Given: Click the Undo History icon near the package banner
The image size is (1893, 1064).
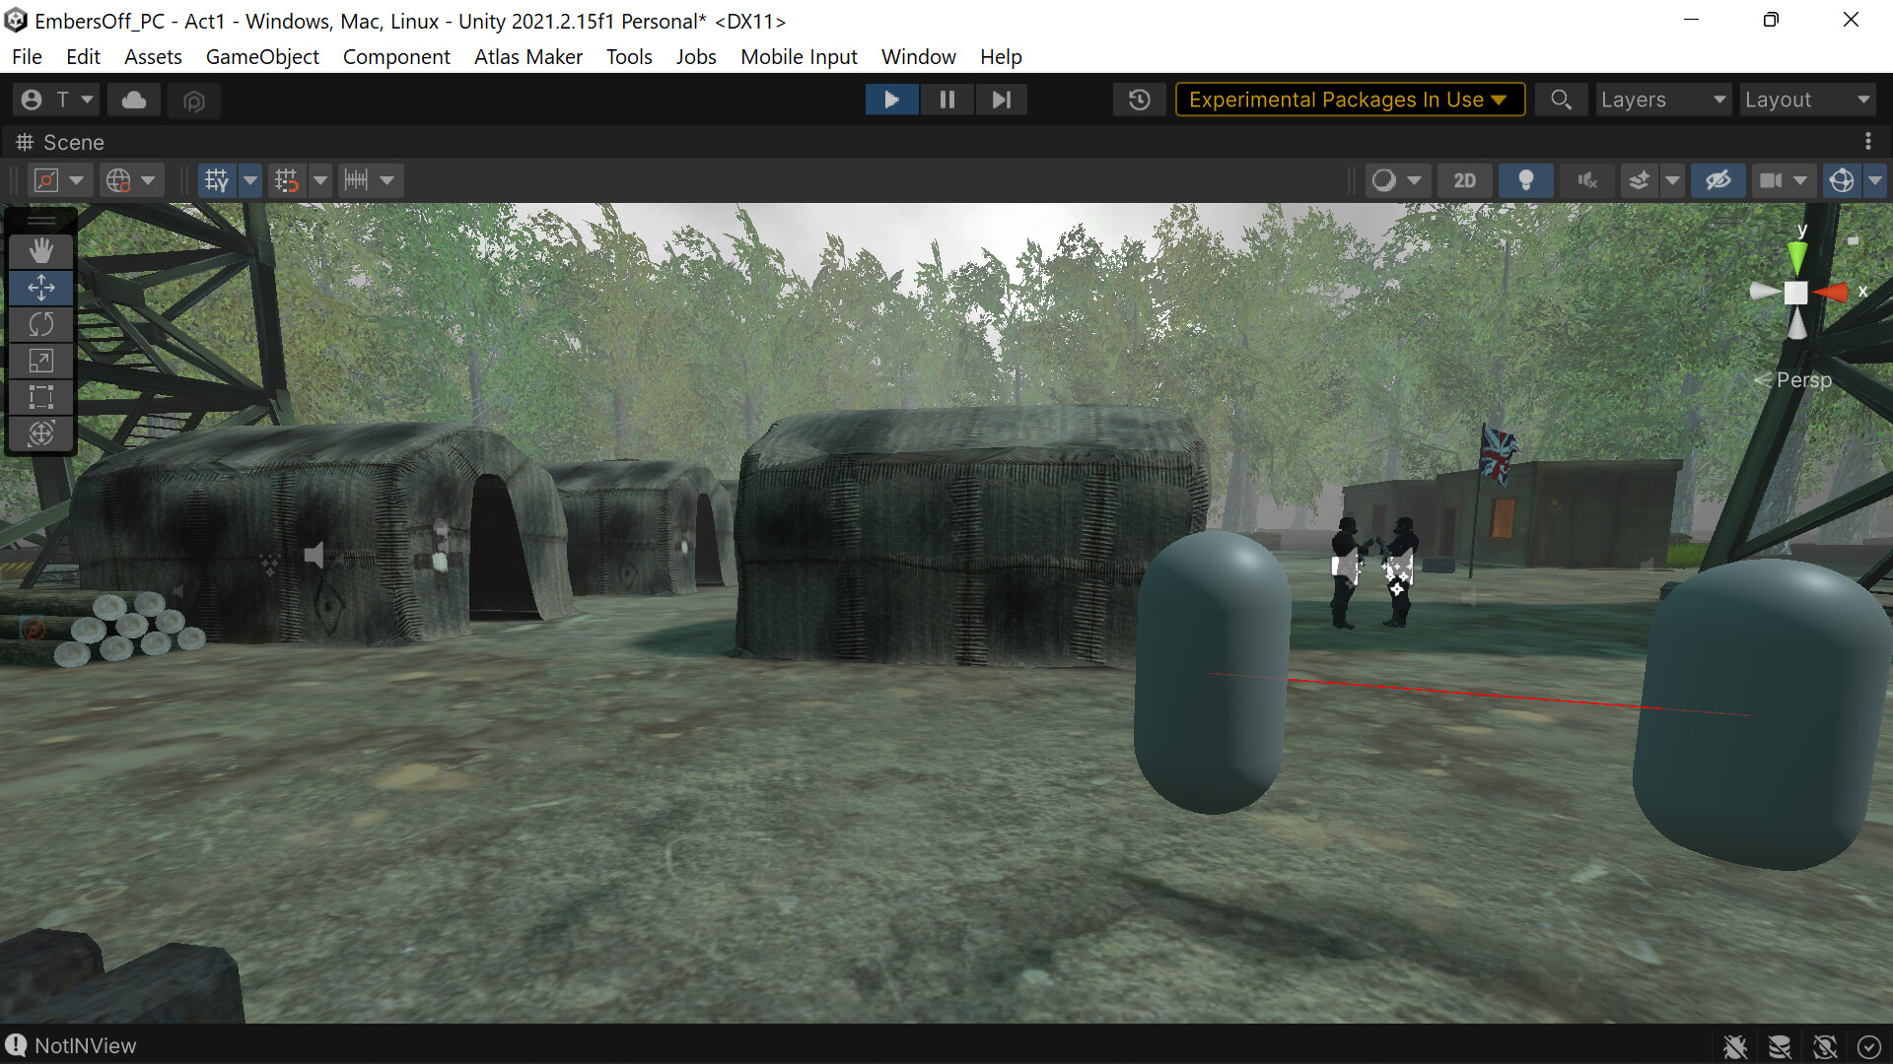Looking at the screenshot, I should tap(1140, 99).
